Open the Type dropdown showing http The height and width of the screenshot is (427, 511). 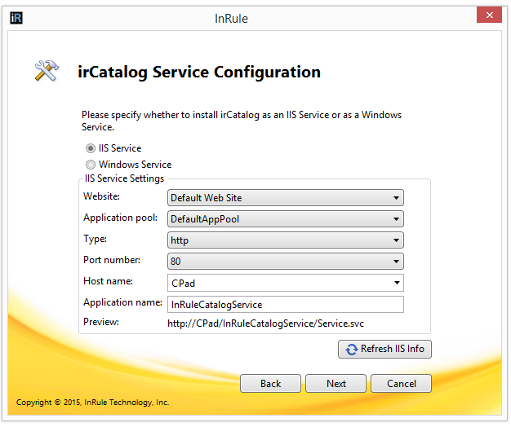286,240
